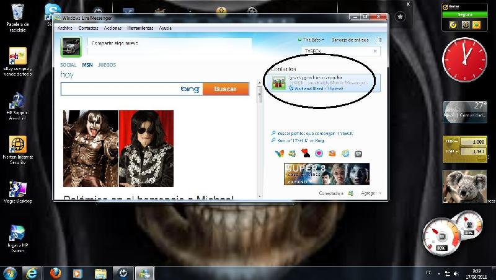The width and height of the screenshot is (496, 280).
Task: Open Norton Internet Security desktop shortcut
Action: tap(17, 151)
